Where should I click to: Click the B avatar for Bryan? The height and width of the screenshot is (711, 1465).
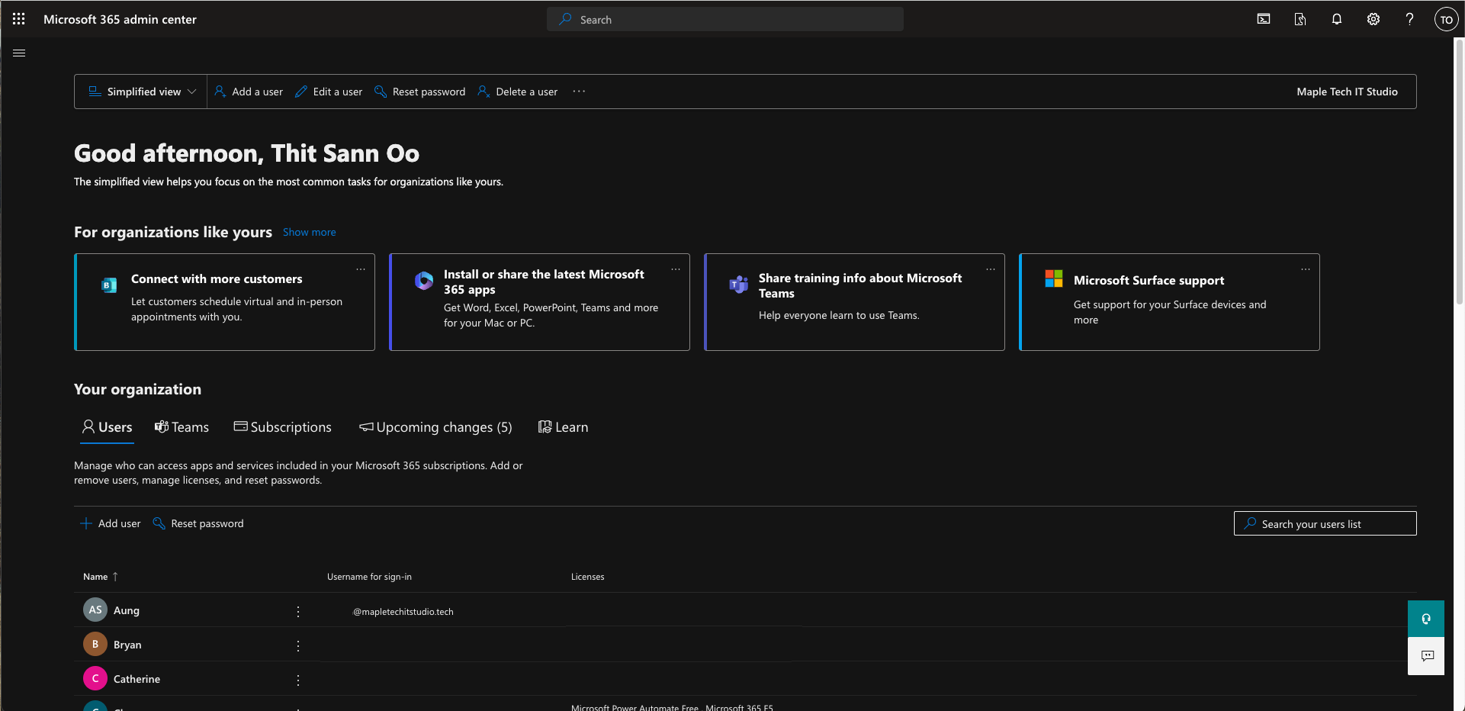95,644
